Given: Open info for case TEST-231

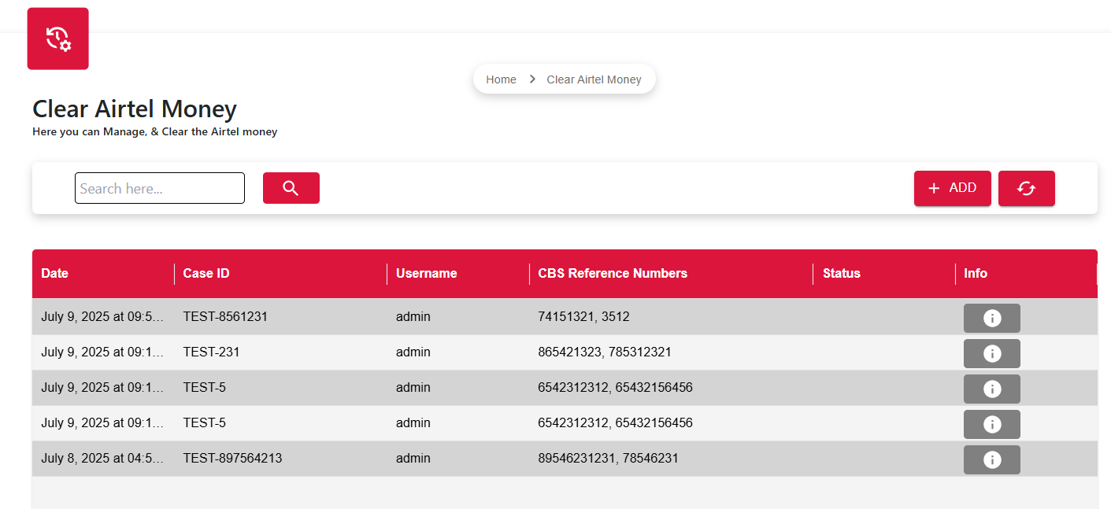Looking at the screenshot, I should pyautogui.click(x=992, y=353).
